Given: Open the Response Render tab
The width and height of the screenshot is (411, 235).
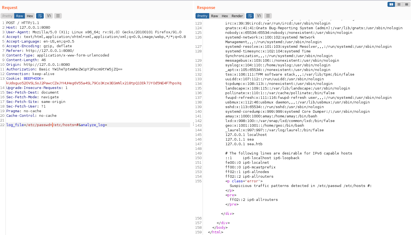Looking at the screenshot, I should click(237, 16).
